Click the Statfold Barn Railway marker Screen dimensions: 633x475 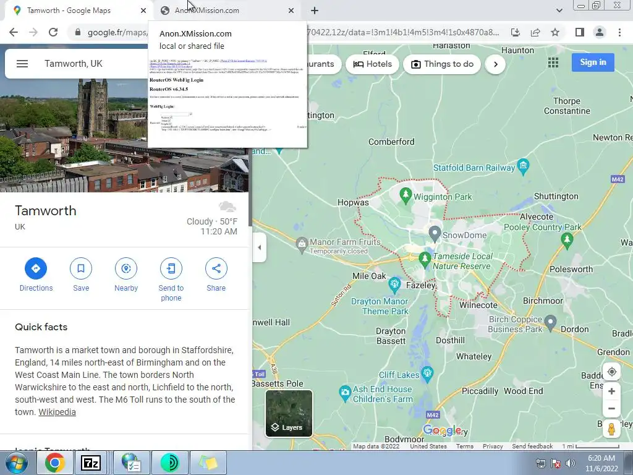pos(523,166)
